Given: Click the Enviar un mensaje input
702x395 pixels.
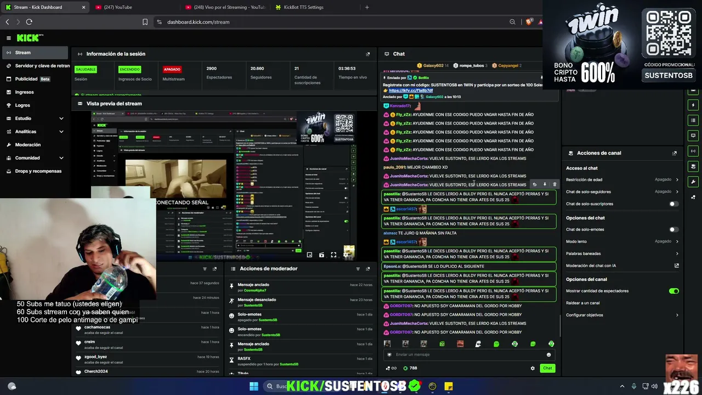Looking at the screenshot, I should click(471, 355).
